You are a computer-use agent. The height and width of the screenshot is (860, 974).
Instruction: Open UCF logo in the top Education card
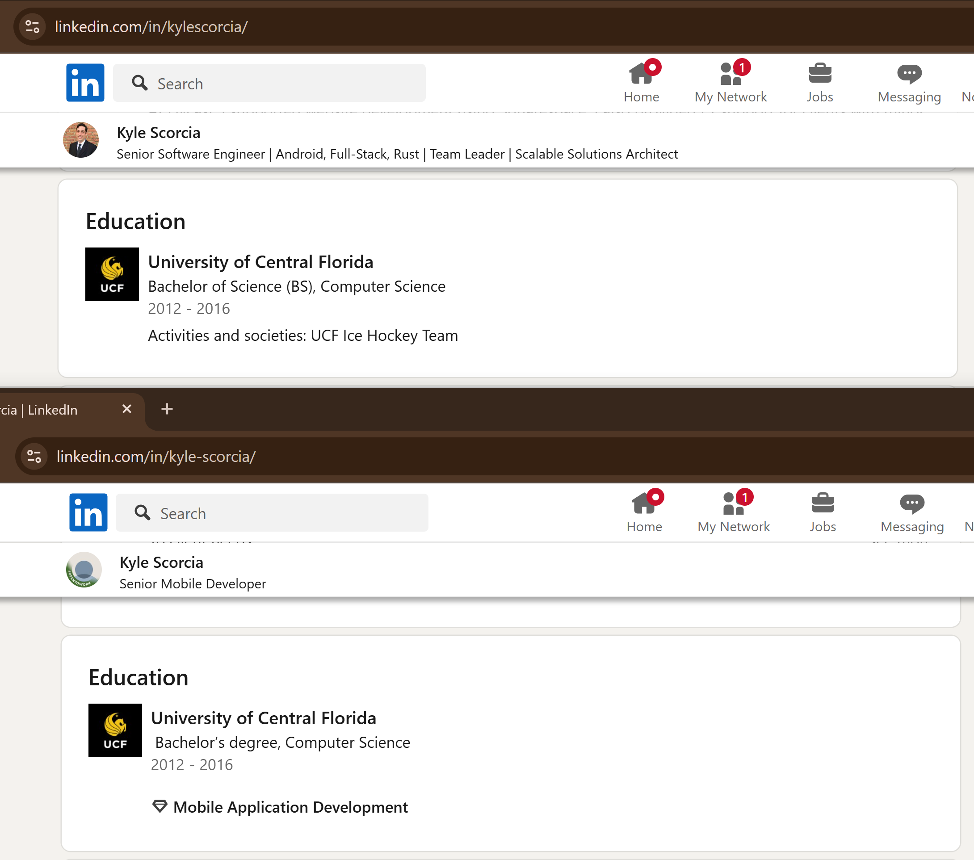tap(112, 274)
